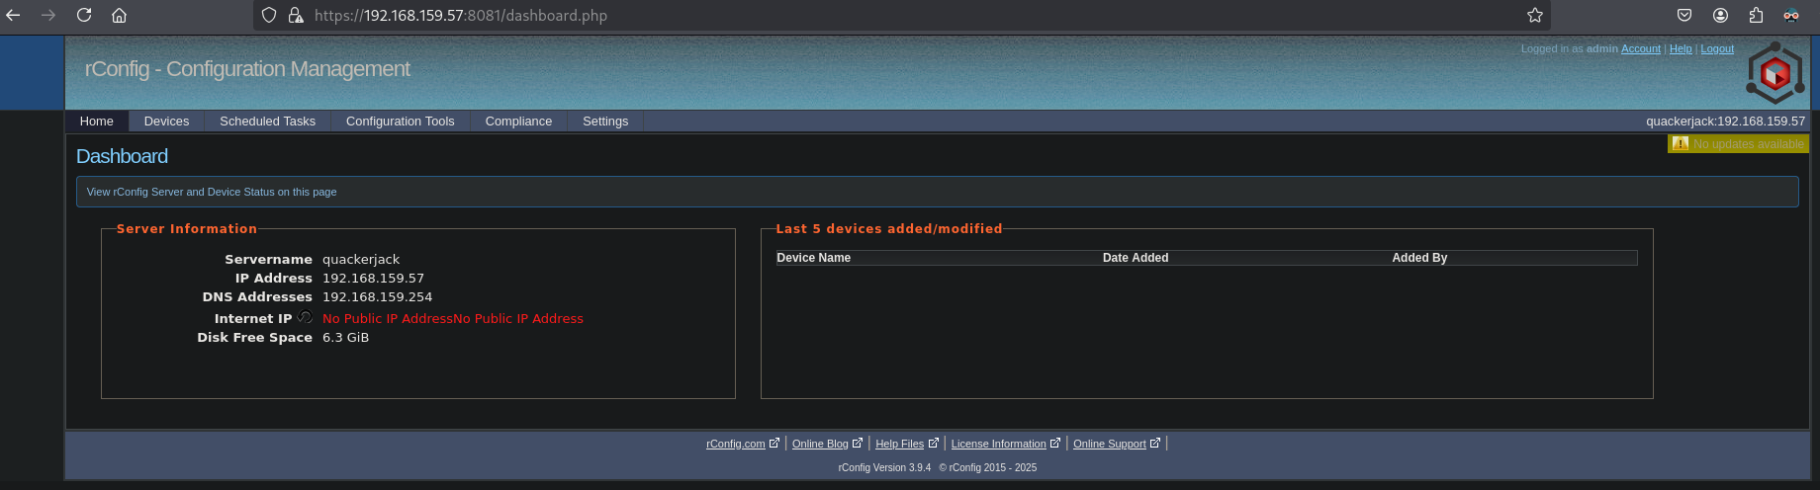Open the Scheduled Tasks menu
The width and height of the screenshot is (1820, 490).
267,121
